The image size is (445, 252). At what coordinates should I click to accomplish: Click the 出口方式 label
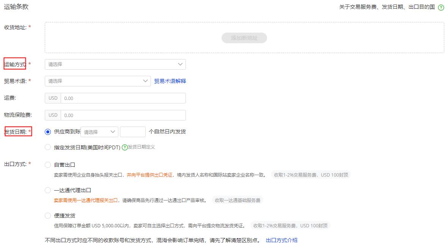[x=15, y=164]
